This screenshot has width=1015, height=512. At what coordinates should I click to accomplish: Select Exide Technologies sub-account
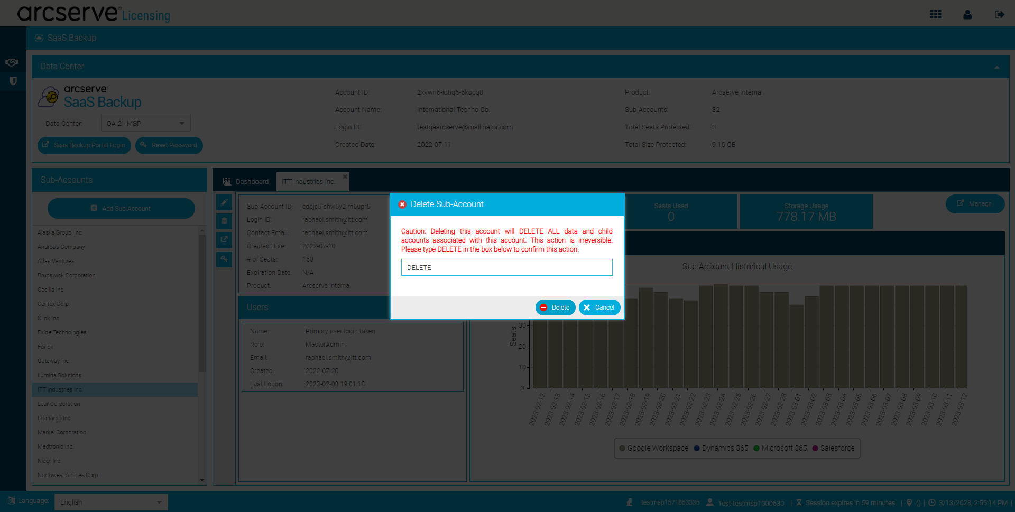click(x=115, y=332)
